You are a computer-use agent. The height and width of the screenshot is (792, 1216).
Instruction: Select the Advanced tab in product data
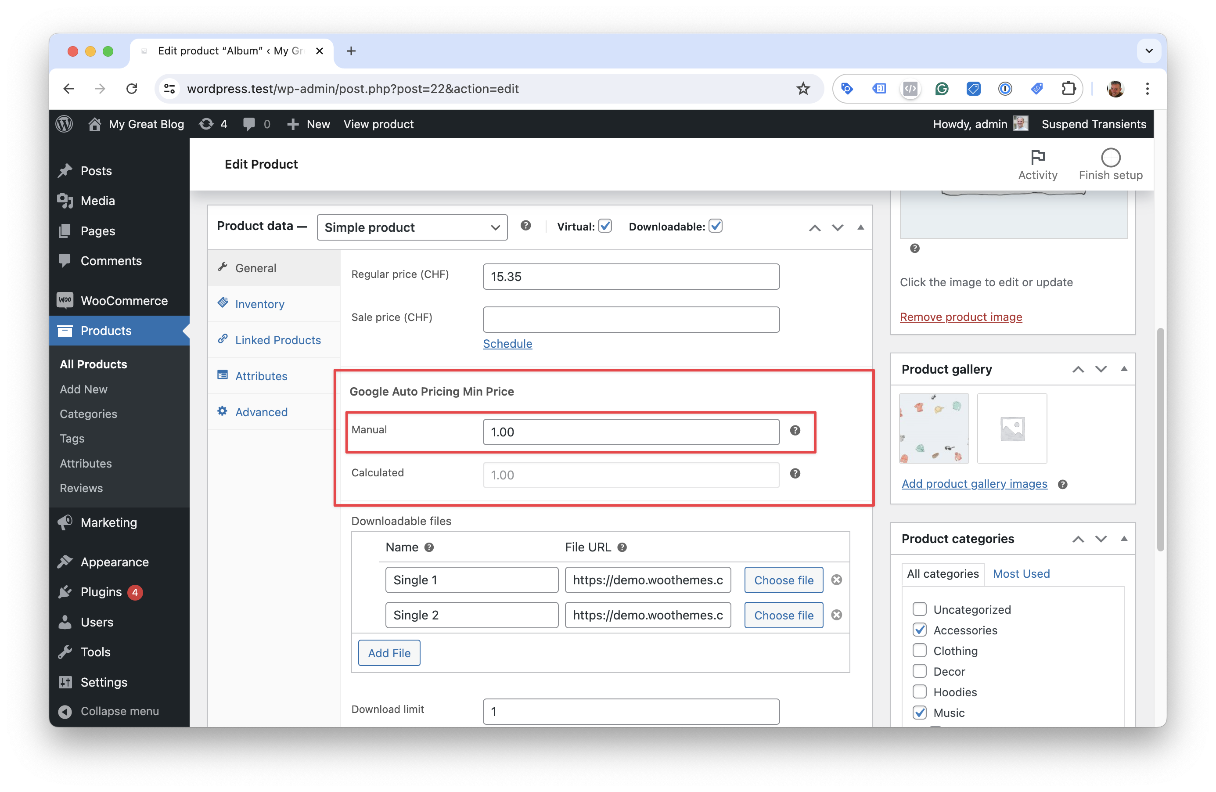pos(262,411)
